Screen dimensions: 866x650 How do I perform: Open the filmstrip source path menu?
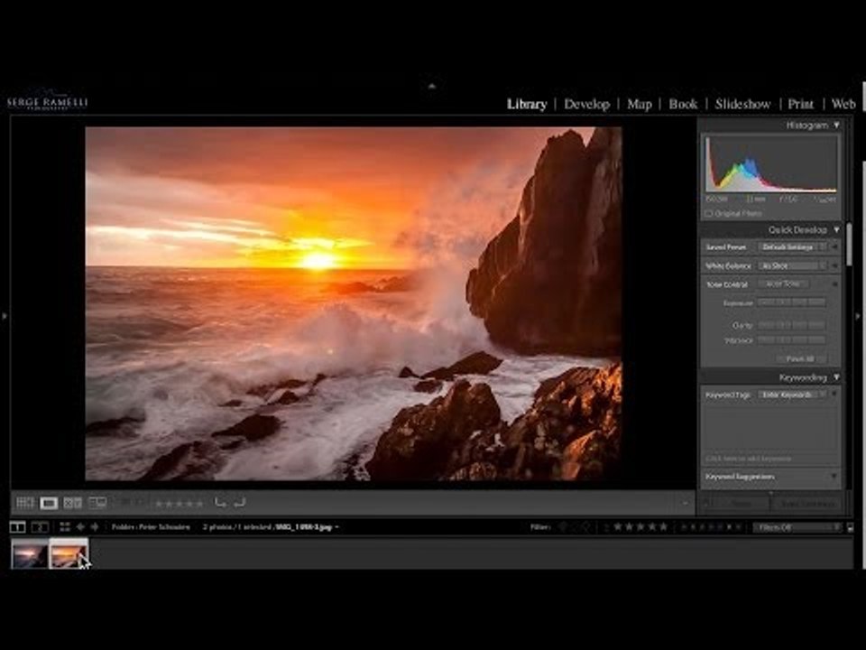[226, 527]
